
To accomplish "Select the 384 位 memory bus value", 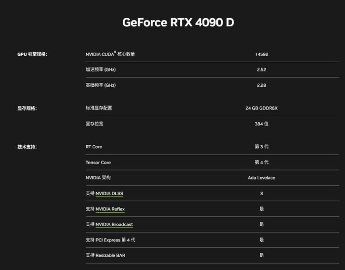I will [261, 124].
